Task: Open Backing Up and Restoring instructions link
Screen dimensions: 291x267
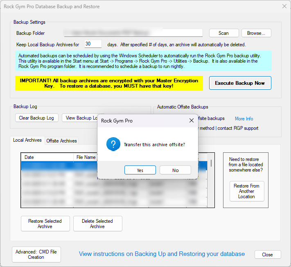Action: [162, 254]
